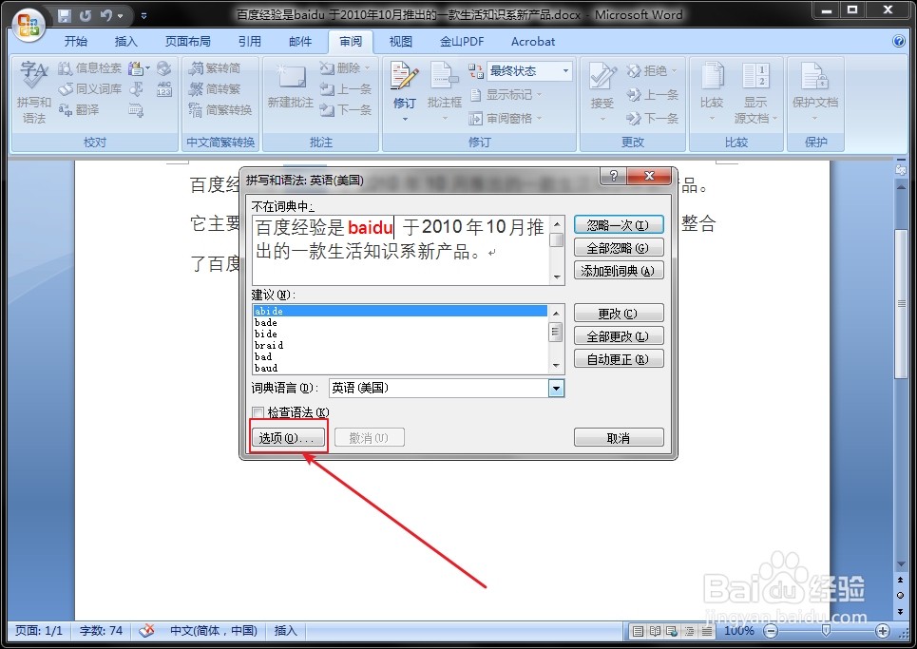The width and height of the screenshot is (917, 649).
Task: Open the 最终状态 display dropdown
Action: (x=565, y=71)
